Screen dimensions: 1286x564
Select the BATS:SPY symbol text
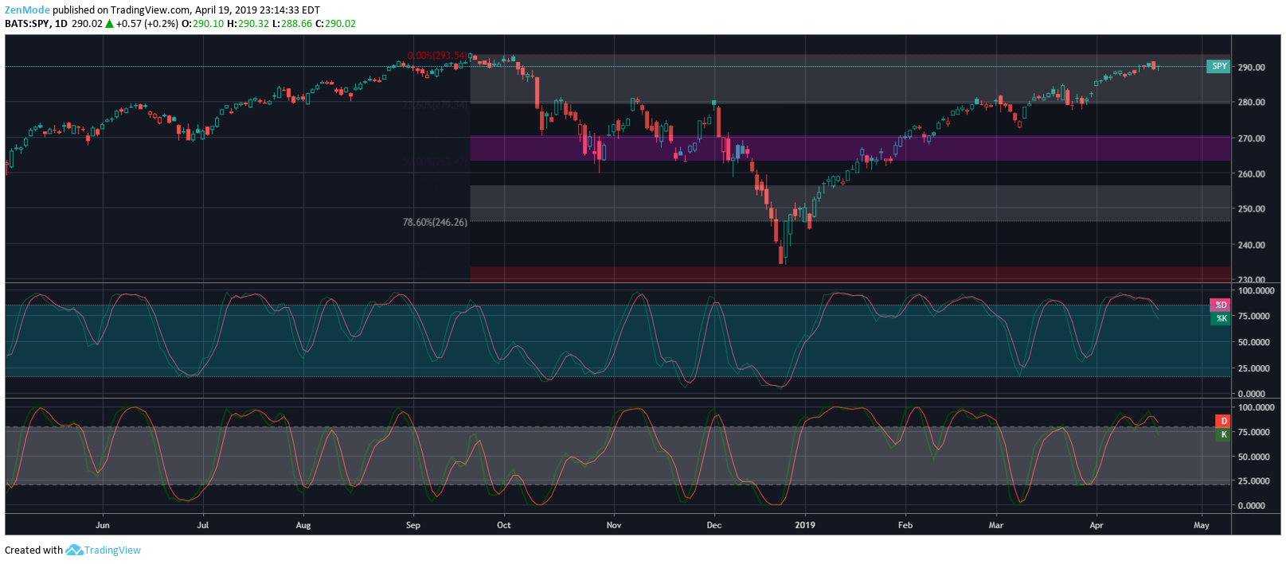point(27,24)
